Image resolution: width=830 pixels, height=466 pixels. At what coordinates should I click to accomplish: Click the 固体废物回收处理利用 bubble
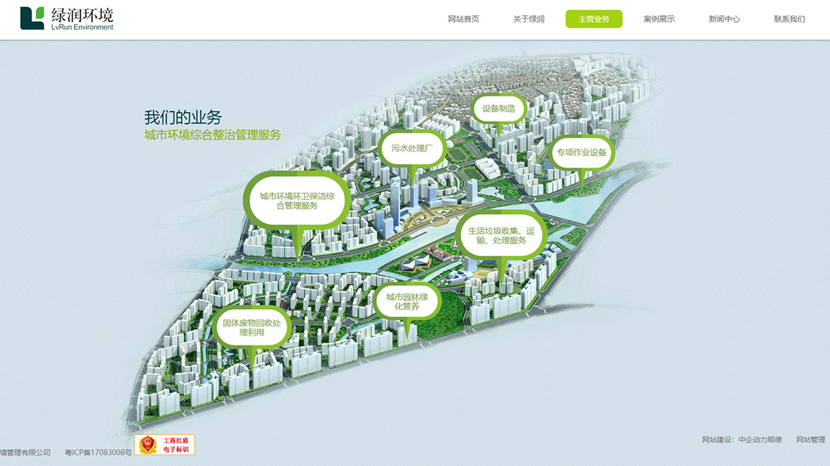pos(250,327)
